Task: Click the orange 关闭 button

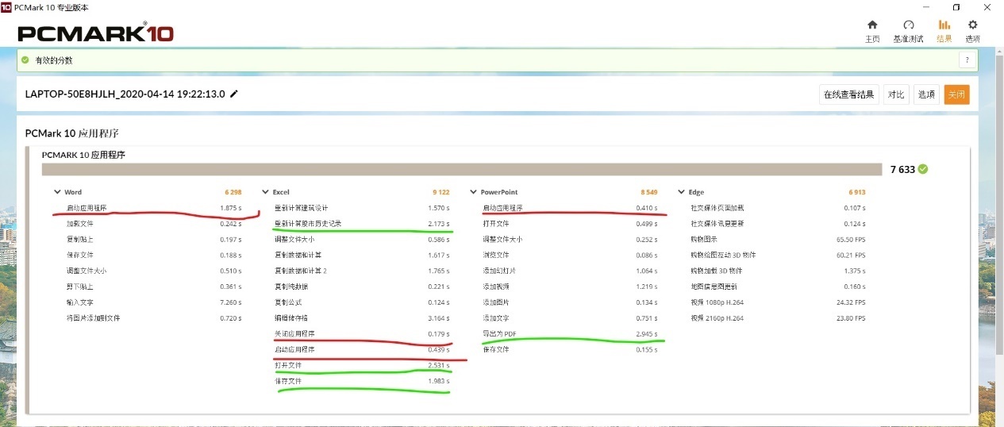Action: point(956,94)
